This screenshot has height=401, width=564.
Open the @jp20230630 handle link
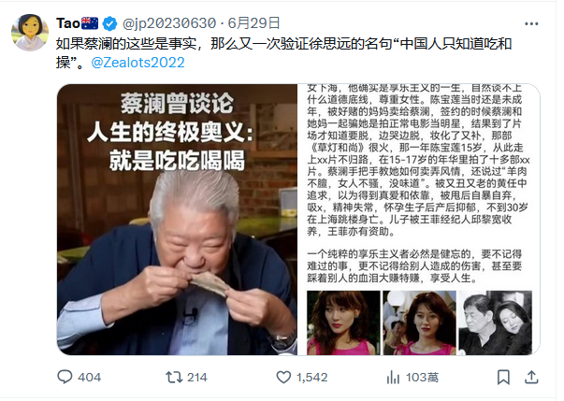tap(169, 23)
